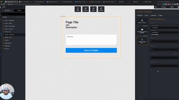This screenshot has width=179, height=100.
Task: Click the variable name input field in condition settings
Action: click(164, 32)
